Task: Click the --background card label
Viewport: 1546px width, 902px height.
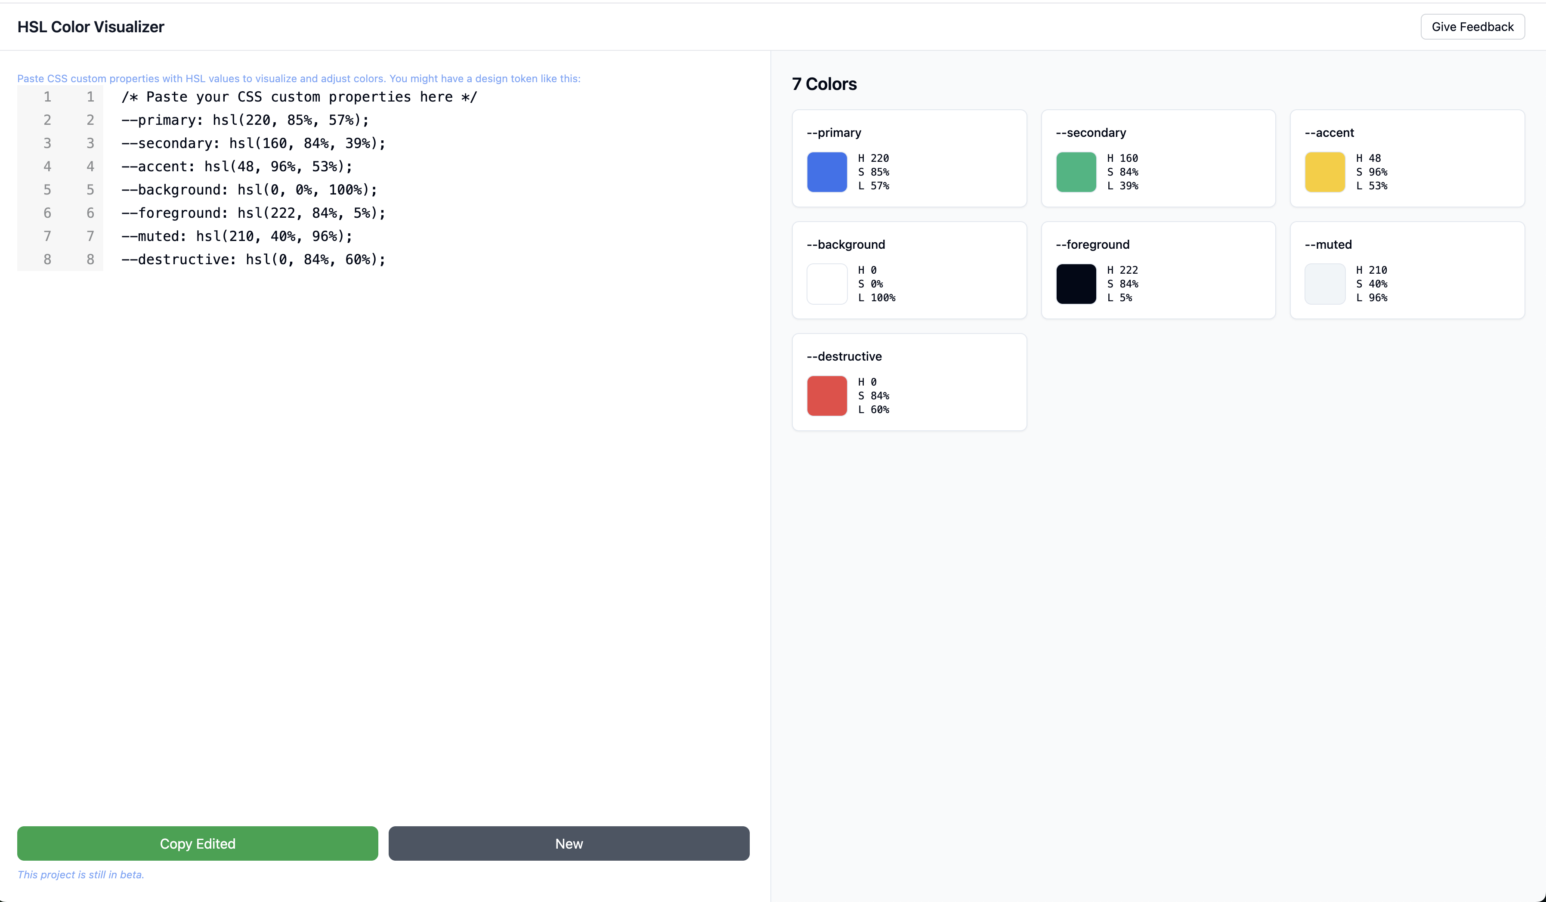Action: pyautogui.click(x=846, y=244)
